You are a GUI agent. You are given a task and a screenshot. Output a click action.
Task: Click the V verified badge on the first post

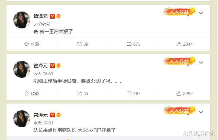click(x=52, y=16)
